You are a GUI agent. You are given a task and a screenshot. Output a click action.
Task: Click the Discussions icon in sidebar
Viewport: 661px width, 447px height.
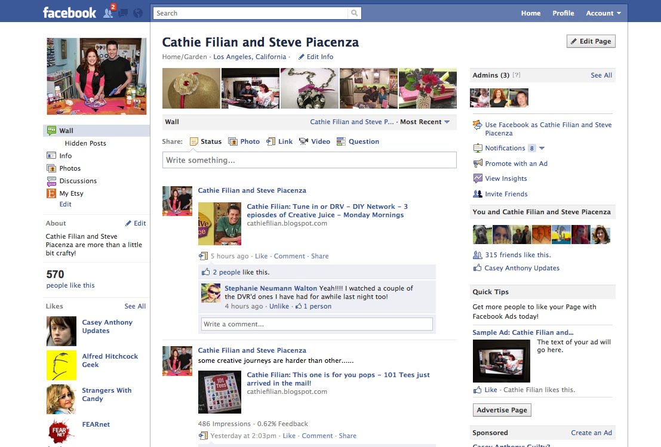click(51, 181)
